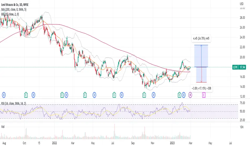This screenshot has width=250, height=147.
Task: Click the purple lightning event marker
Action: (190, 95)
